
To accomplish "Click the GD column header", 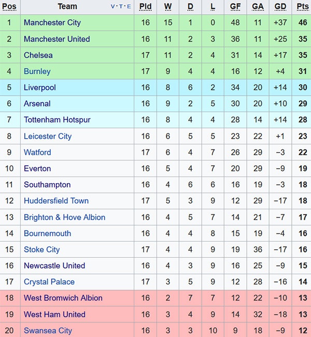I will pyautogui.click(x=280, y=7).
